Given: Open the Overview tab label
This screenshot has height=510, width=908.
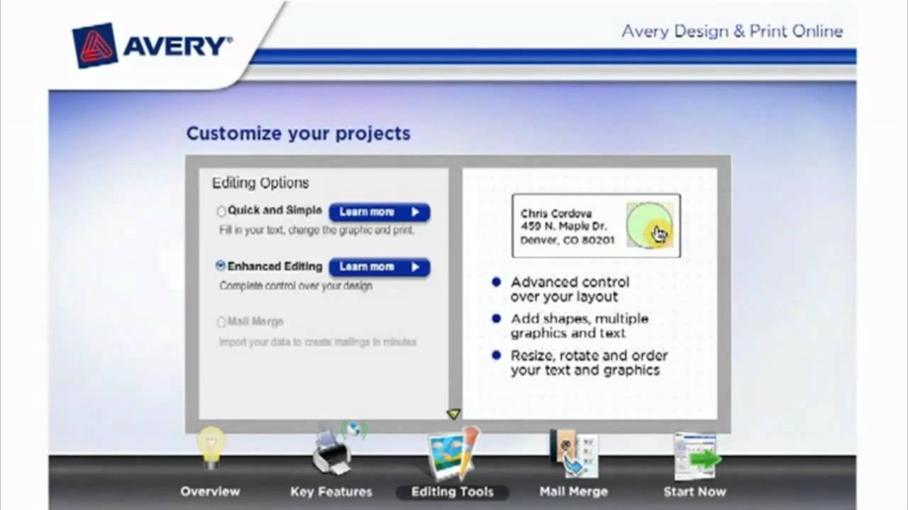Looking at the screenshot, I should click(210, 492).
